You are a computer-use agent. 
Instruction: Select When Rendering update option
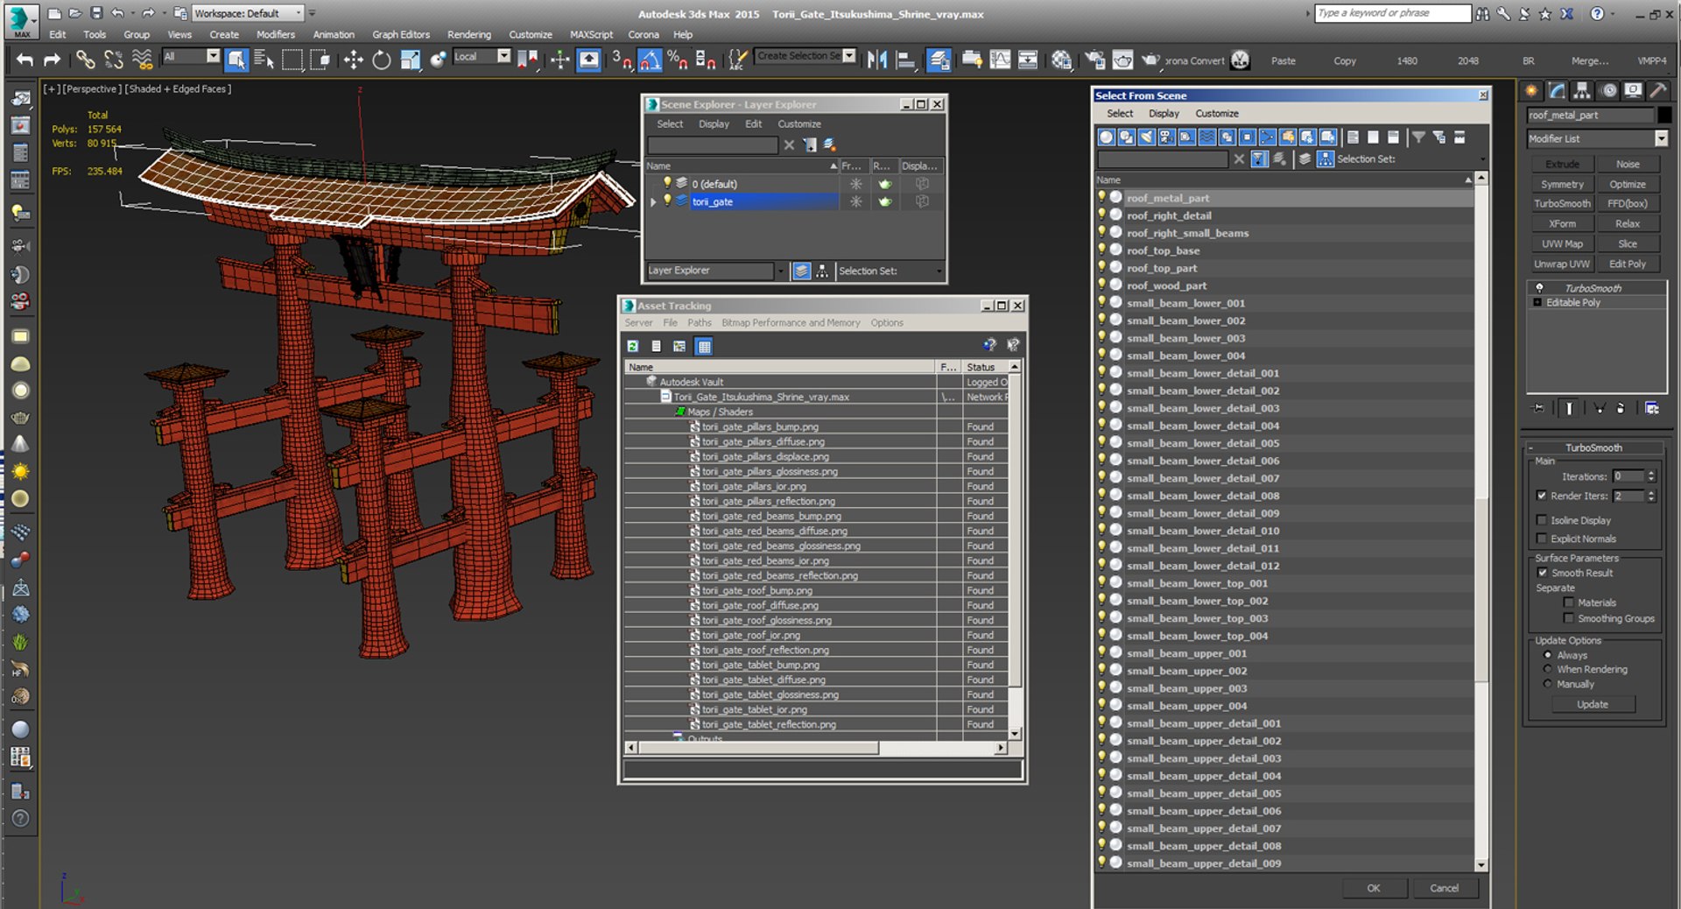(x=1547, y=669)
